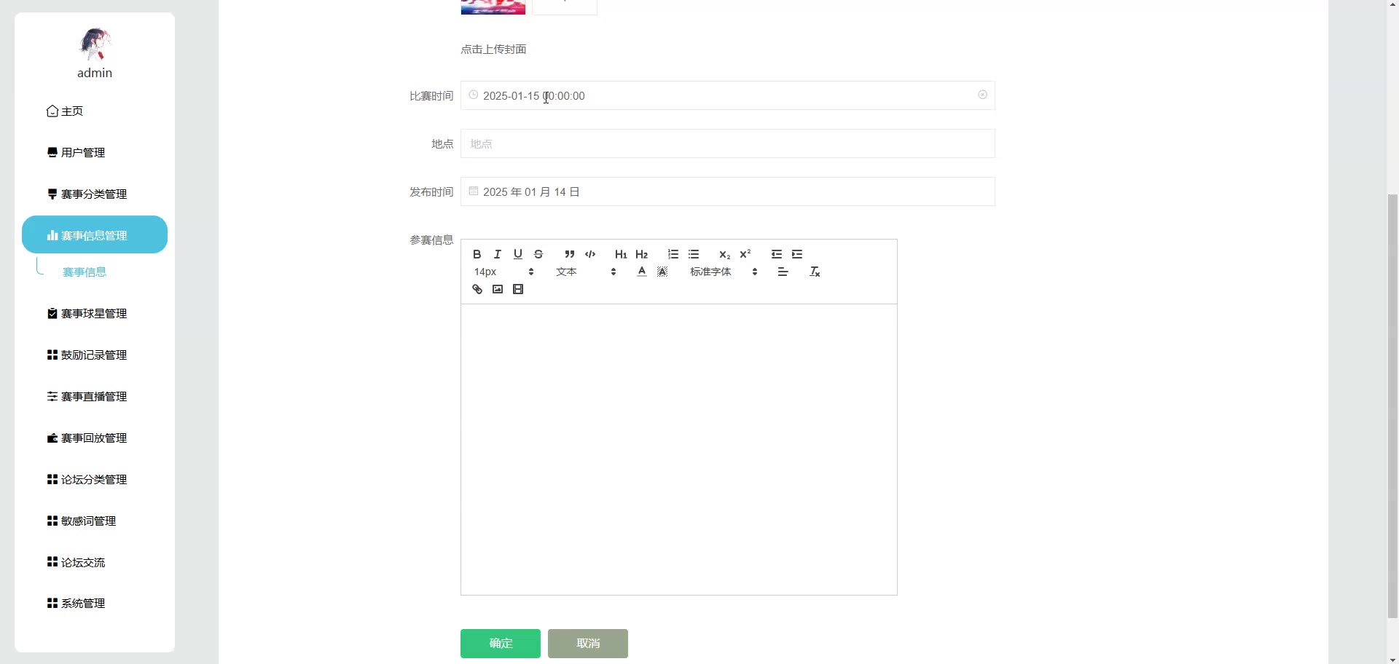This screenshot has height=664, width=1399.
Task: Click the 取消 button
Action: point(588,644)
